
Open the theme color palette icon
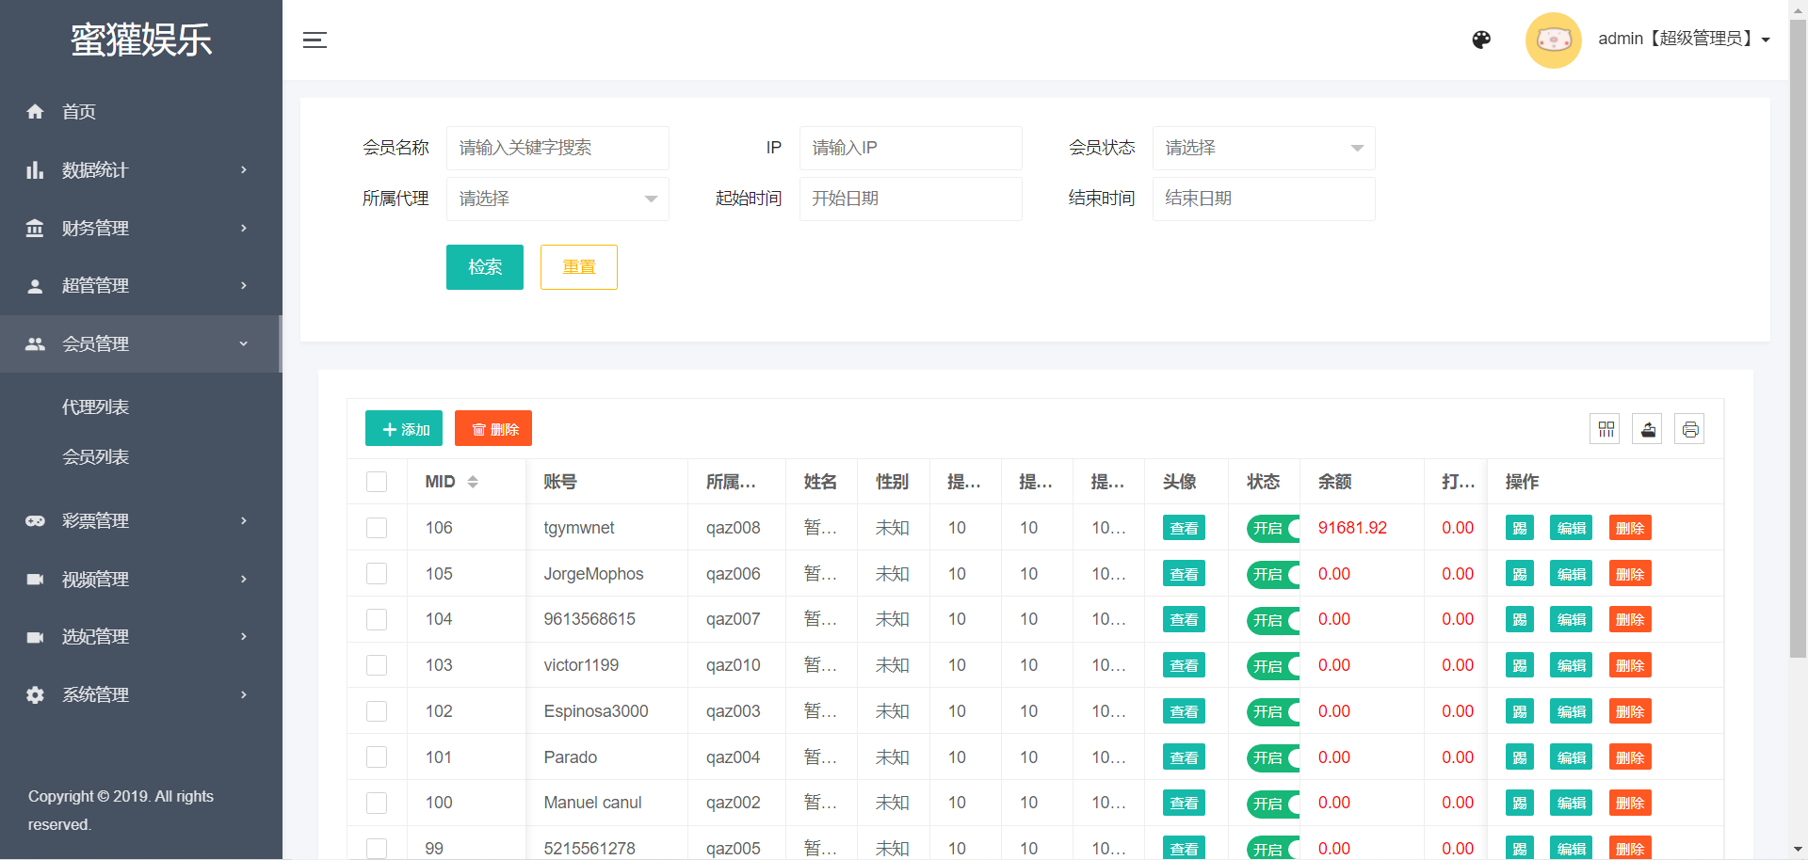1481,40
